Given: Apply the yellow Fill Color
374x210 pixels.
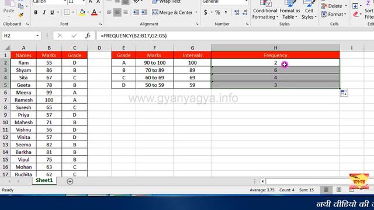Looking at the screenshot, I should click(x=82, y=12).
